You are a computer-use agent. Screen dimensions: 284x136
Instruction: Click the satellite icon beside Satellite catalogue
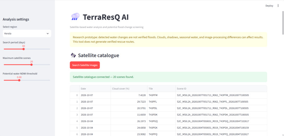coord(73,55)
